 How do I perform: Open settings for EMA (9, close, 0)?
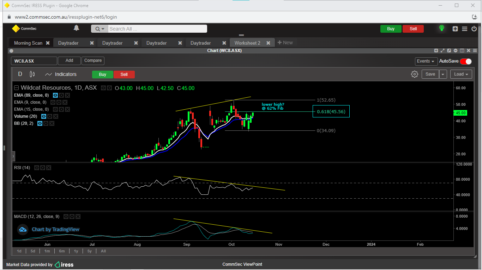(59, 102)
